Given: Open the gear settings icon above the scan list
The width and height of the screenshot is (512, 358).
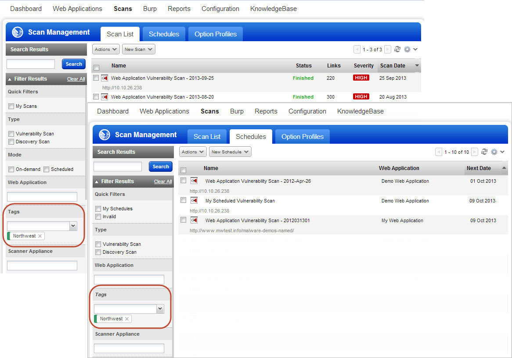Looking at the screenshot, I should pyautogui.click(x=407, y=49).
